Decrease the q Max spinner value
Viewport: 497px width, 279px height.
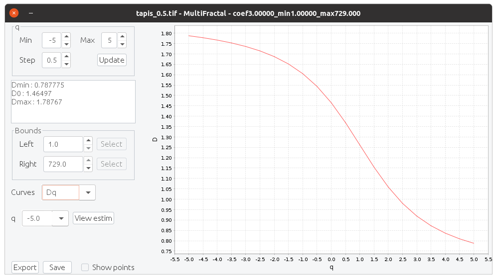[x=122, y=44]
